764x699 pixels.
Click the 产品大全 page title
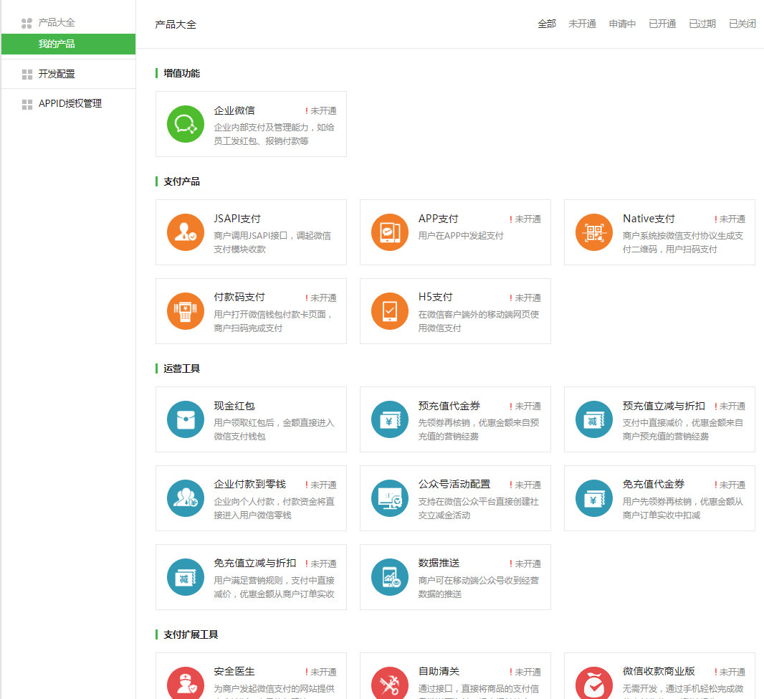pyautogui.click(x=176, y=24)
